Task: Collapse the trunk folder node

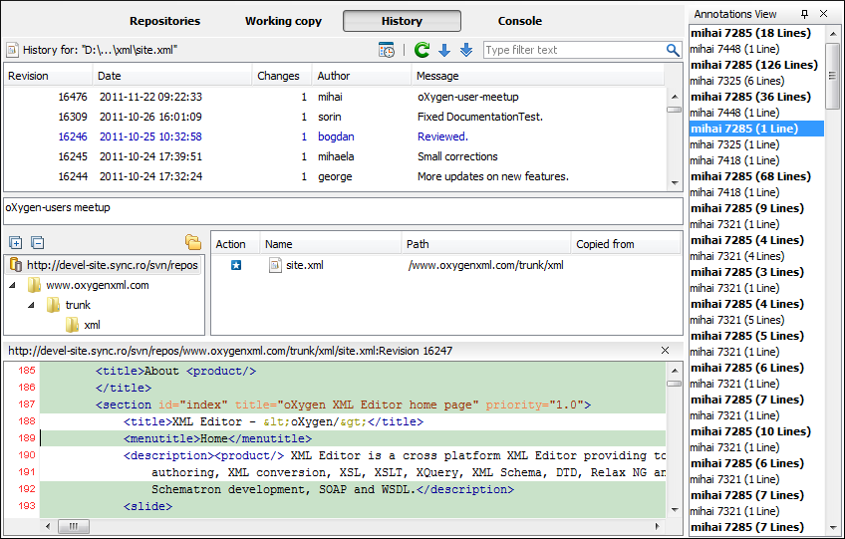Action: click(x=32, y=305)
